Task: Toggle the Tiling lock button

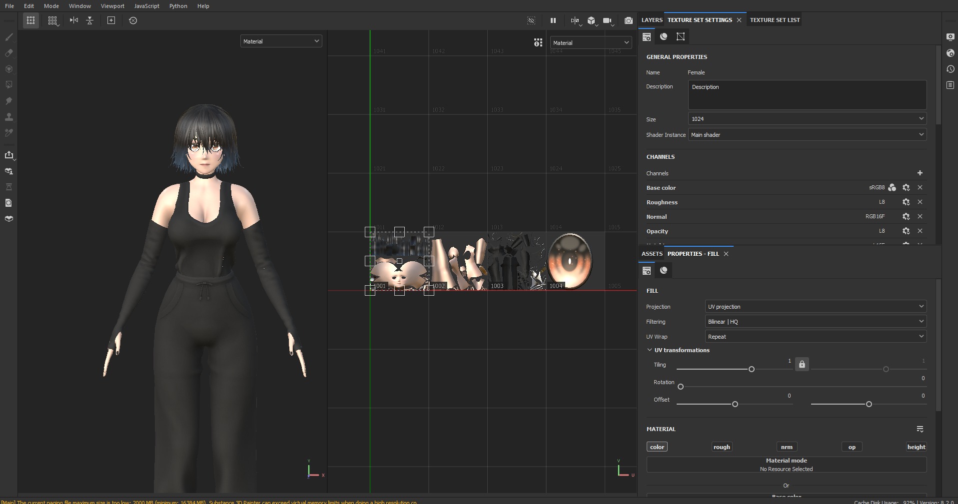Action: [802, 364]
